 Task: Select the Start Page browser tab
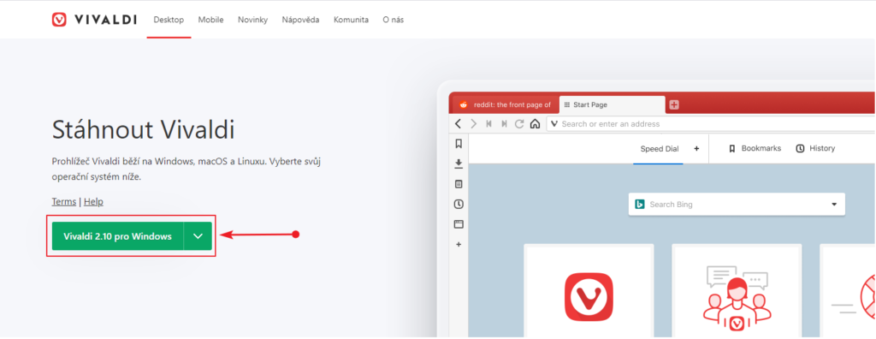pos(612,104)
